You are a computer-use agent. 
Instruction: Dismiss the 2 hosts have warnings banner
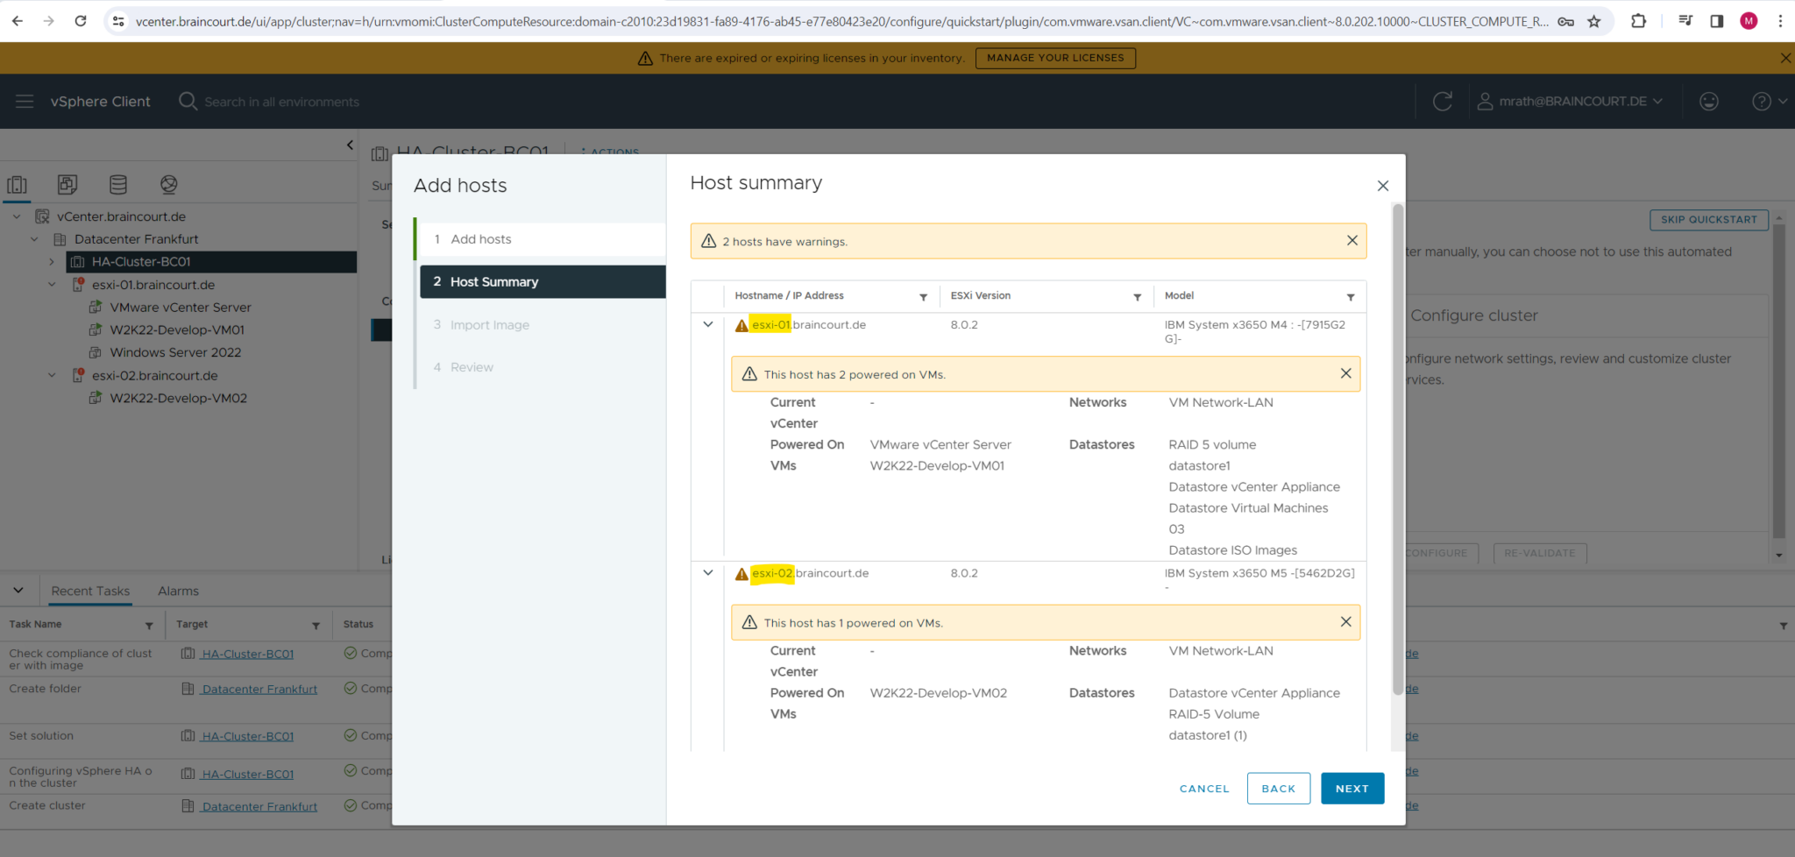pyautogui.click(x=1352, y=240)
